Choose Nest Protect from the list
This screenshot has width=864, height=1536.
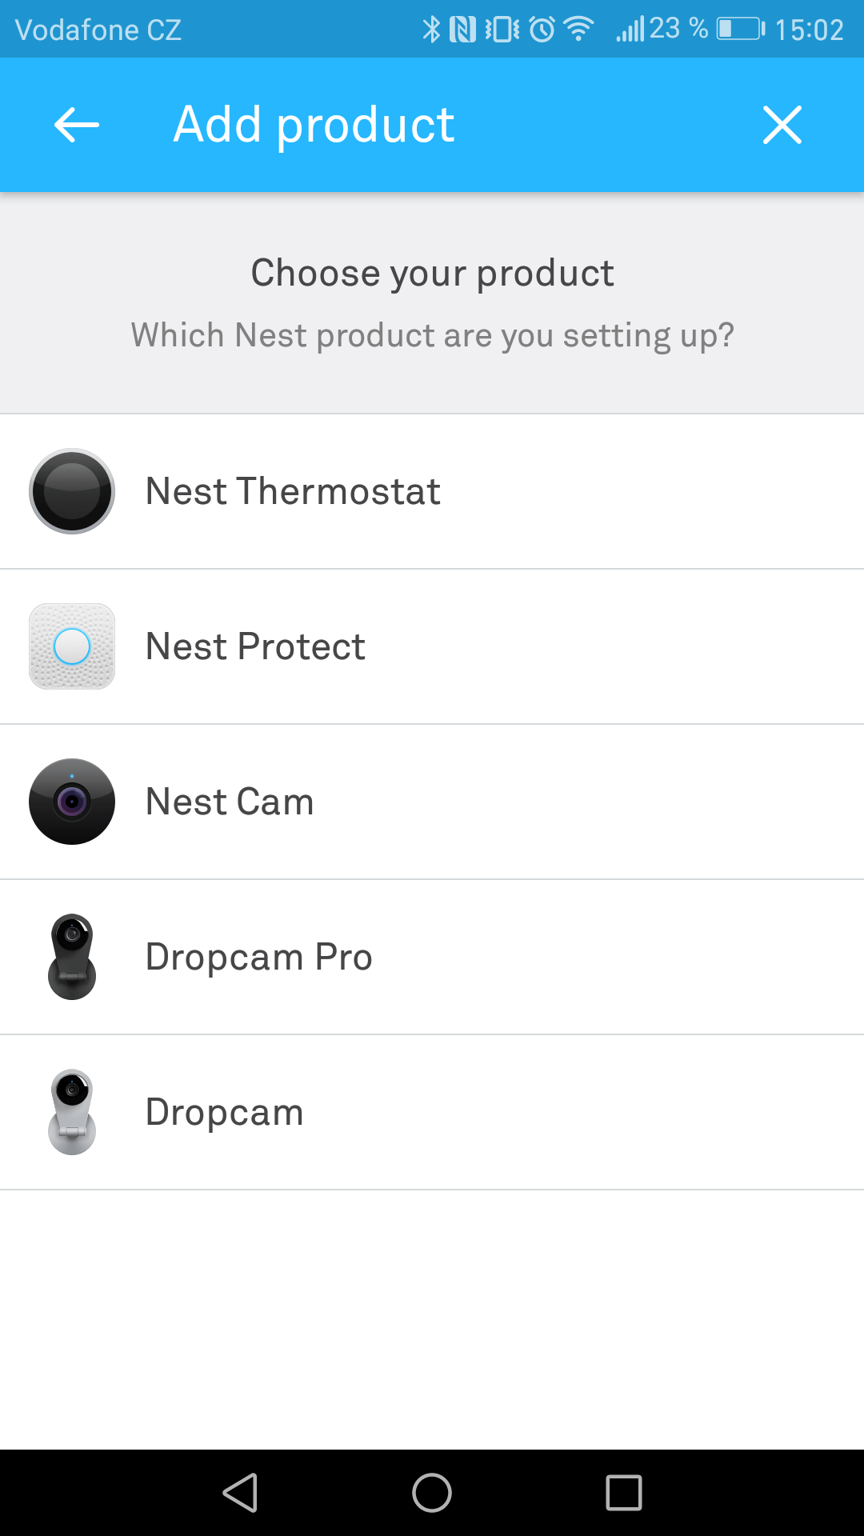(432, 646)
